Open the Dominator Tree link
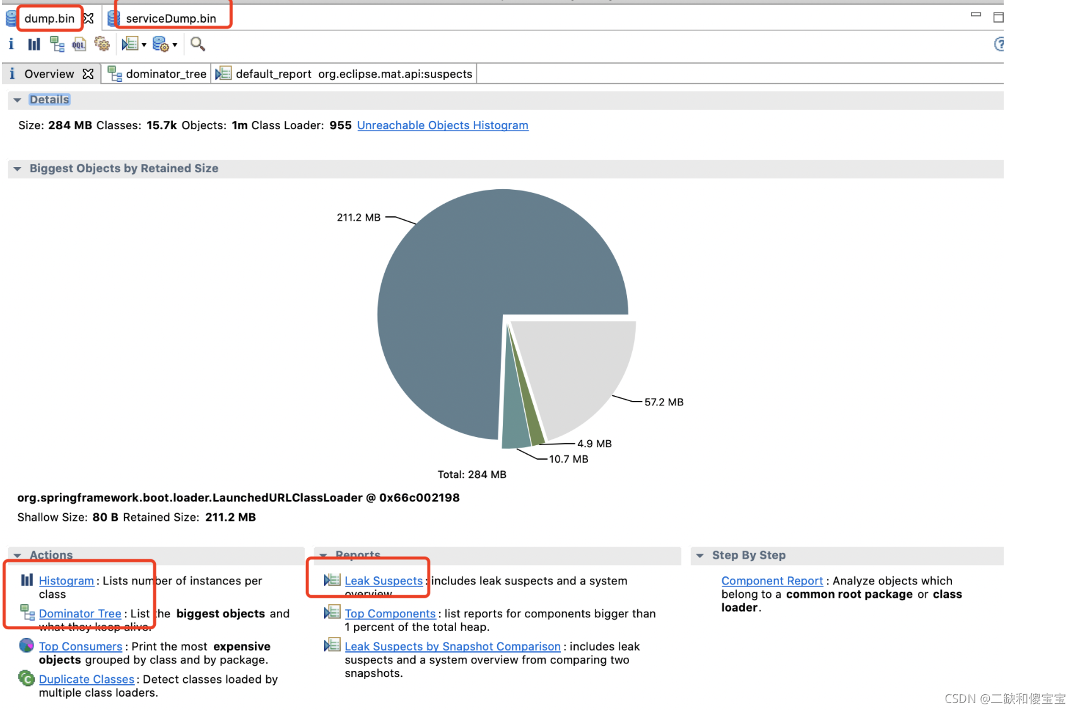This screenshot has width=1075, height=710. click(80, 614)
